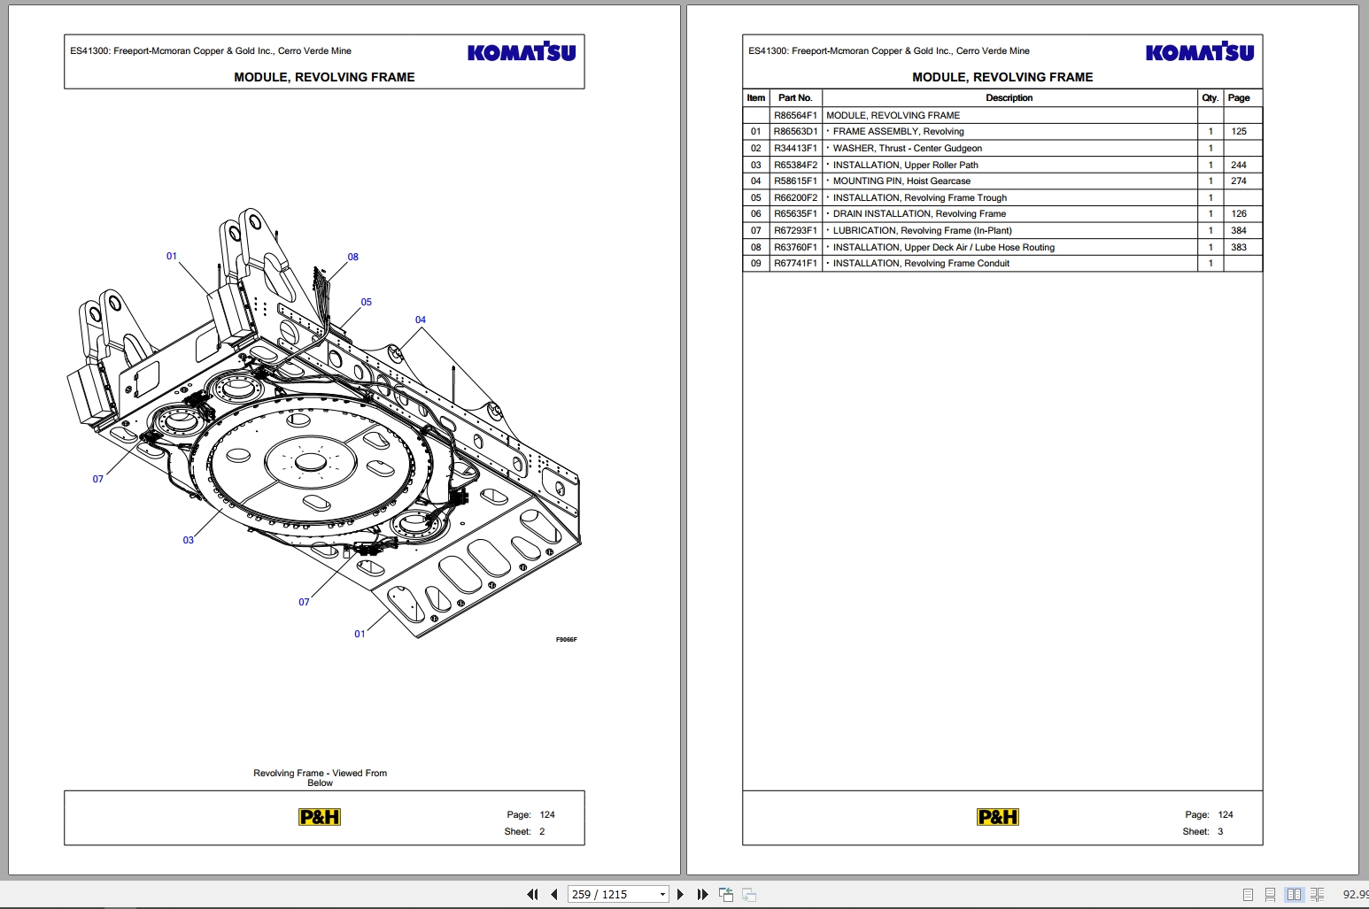Select part number R67293F1
This screenshot has height=909, width=1369.
(795, 230)
